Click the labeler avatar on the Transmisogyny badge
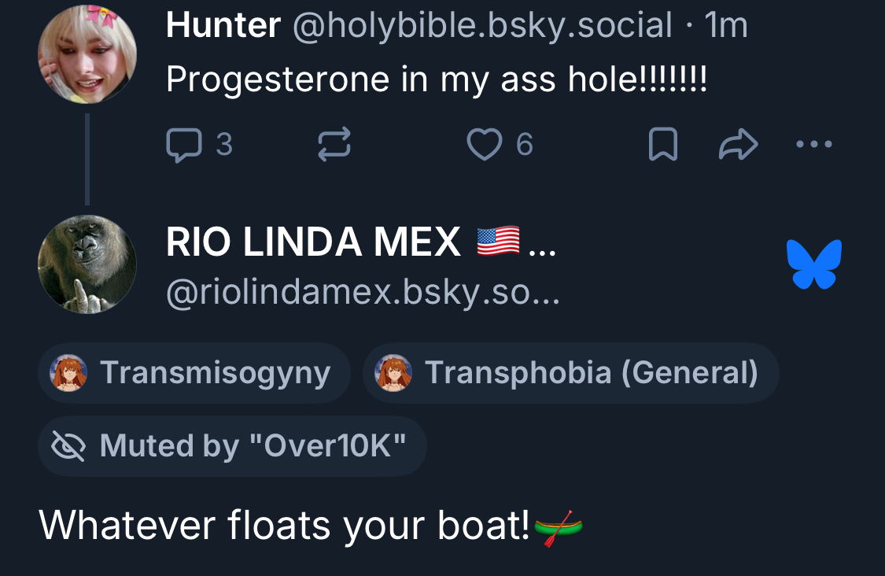This screenshot has width=885, height=576. [68, 373]
